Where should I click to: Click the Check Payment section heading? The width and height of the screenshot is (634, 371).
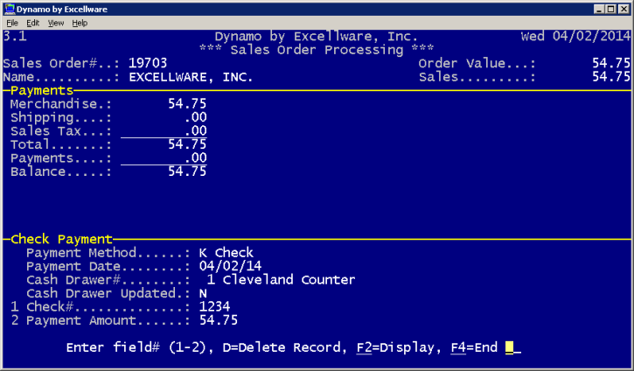pos(61,239)
